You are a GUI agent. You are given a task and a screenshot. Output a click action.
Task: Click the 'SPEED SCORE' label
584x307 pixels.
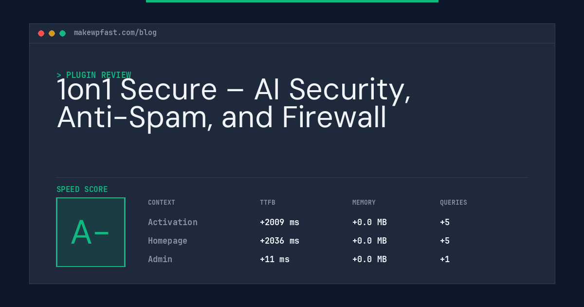(x=82, y=190)
